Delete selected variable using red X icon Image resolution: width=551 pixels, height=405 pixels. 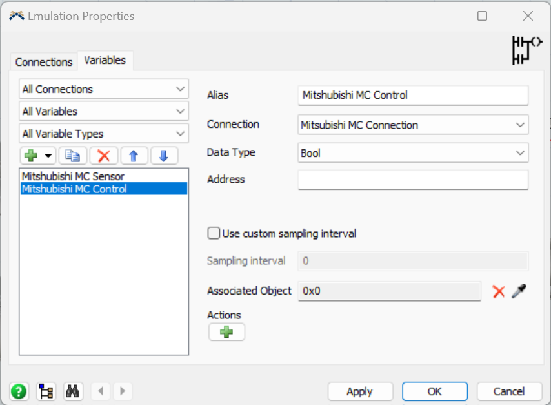103,156
